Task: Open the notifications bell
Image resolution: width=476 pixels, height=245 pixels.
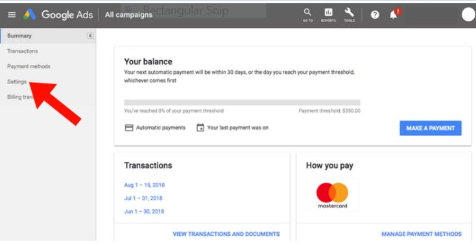Action: click(x=394, y=14)
